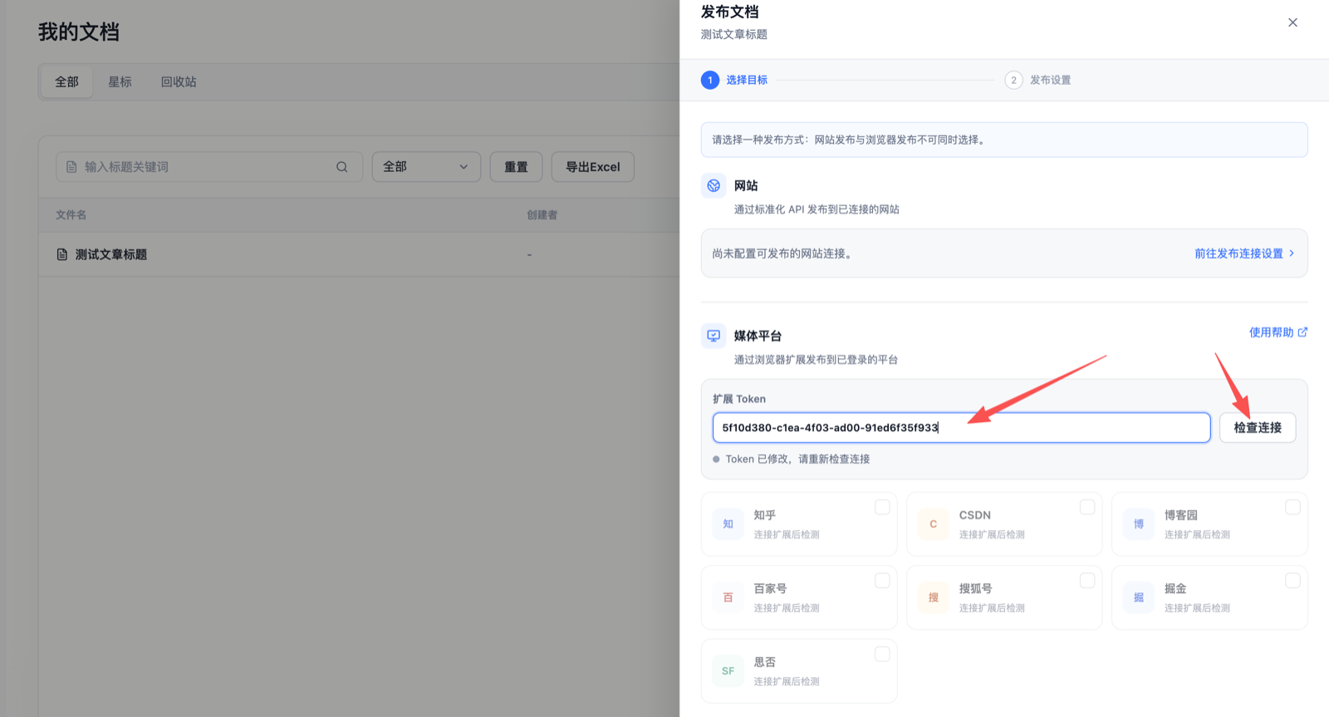This screenshot has width=1329, height=717.
Task: Click the 文件名 column header
Action: point(71,214)
